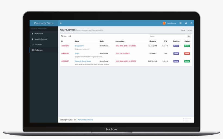The height and width of the screenshot is (139, 223).
Task: Open the Bungeecord server link
Action: [x=79, y=46]
